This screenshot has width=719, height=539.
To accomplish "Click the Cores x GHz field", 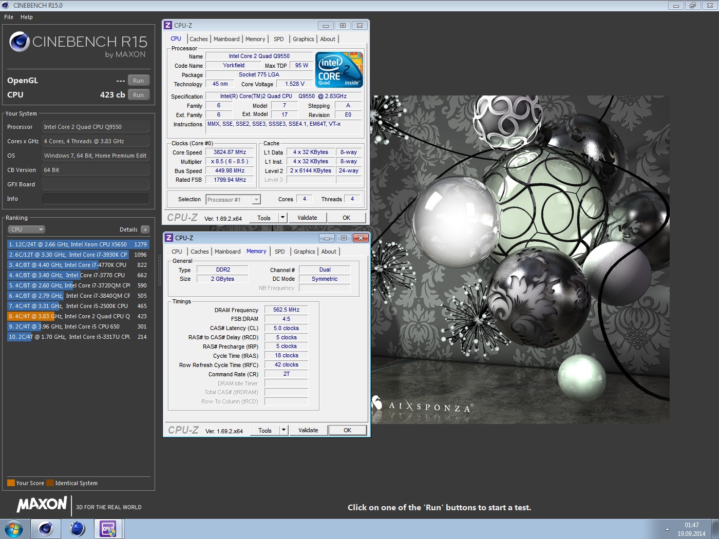I will coord(96,141).
